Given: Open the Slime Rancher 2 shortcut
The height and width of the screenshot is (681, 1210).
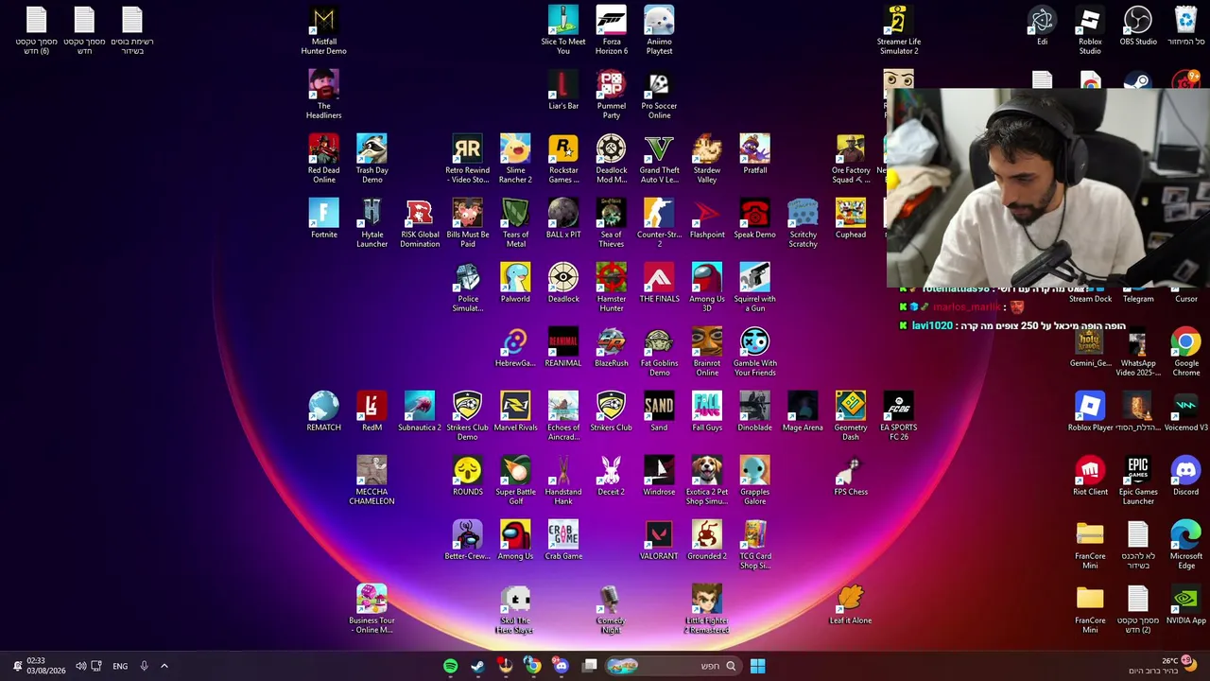Looking at the screenshot, I should coord(515,159).
